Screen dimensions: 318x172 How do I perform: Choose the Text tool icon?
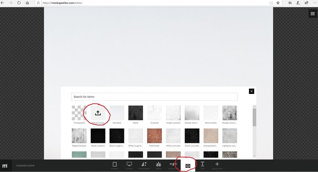point(202,164)
